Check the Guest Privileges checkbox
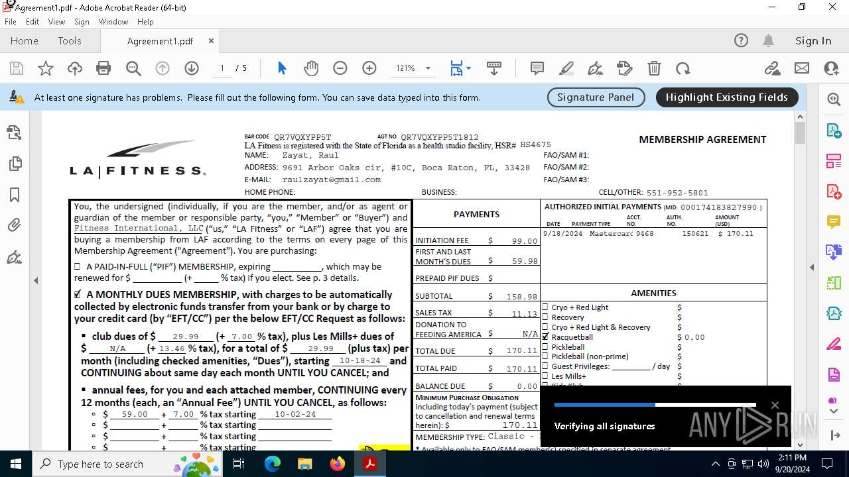Image resolution: width=849 pixels, height=477 pixels. [545, 366]
